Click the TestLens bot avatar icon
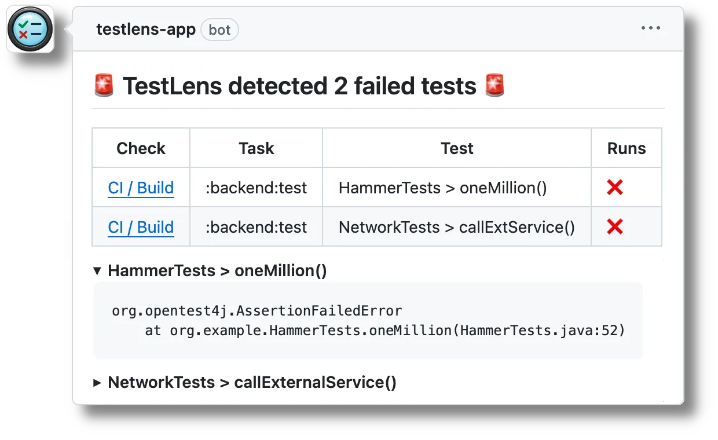This screenshot has width=718, height=440. click(x=30, y=27)
